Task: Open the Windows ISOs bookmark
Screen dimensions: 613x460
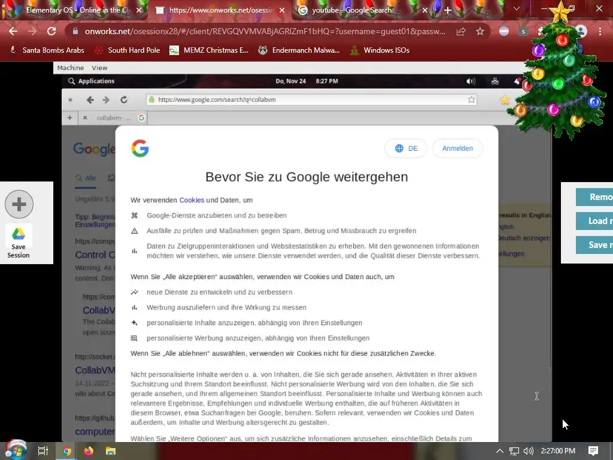Action: [x=380, y=50]
